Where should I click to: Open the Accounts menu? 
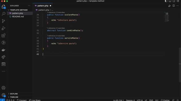(3, 88)
